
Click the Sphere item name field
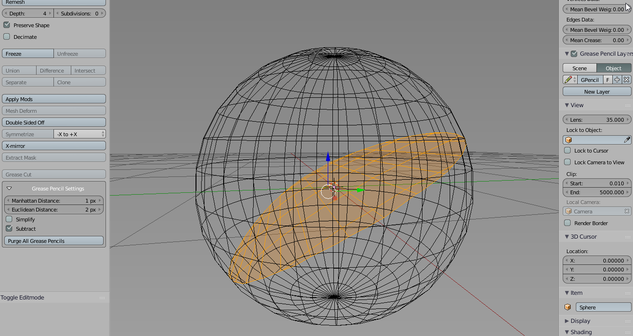click(603, 307)
